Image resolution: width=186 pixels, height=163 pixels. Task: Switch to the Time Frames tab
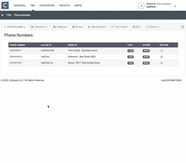(119, 27)
